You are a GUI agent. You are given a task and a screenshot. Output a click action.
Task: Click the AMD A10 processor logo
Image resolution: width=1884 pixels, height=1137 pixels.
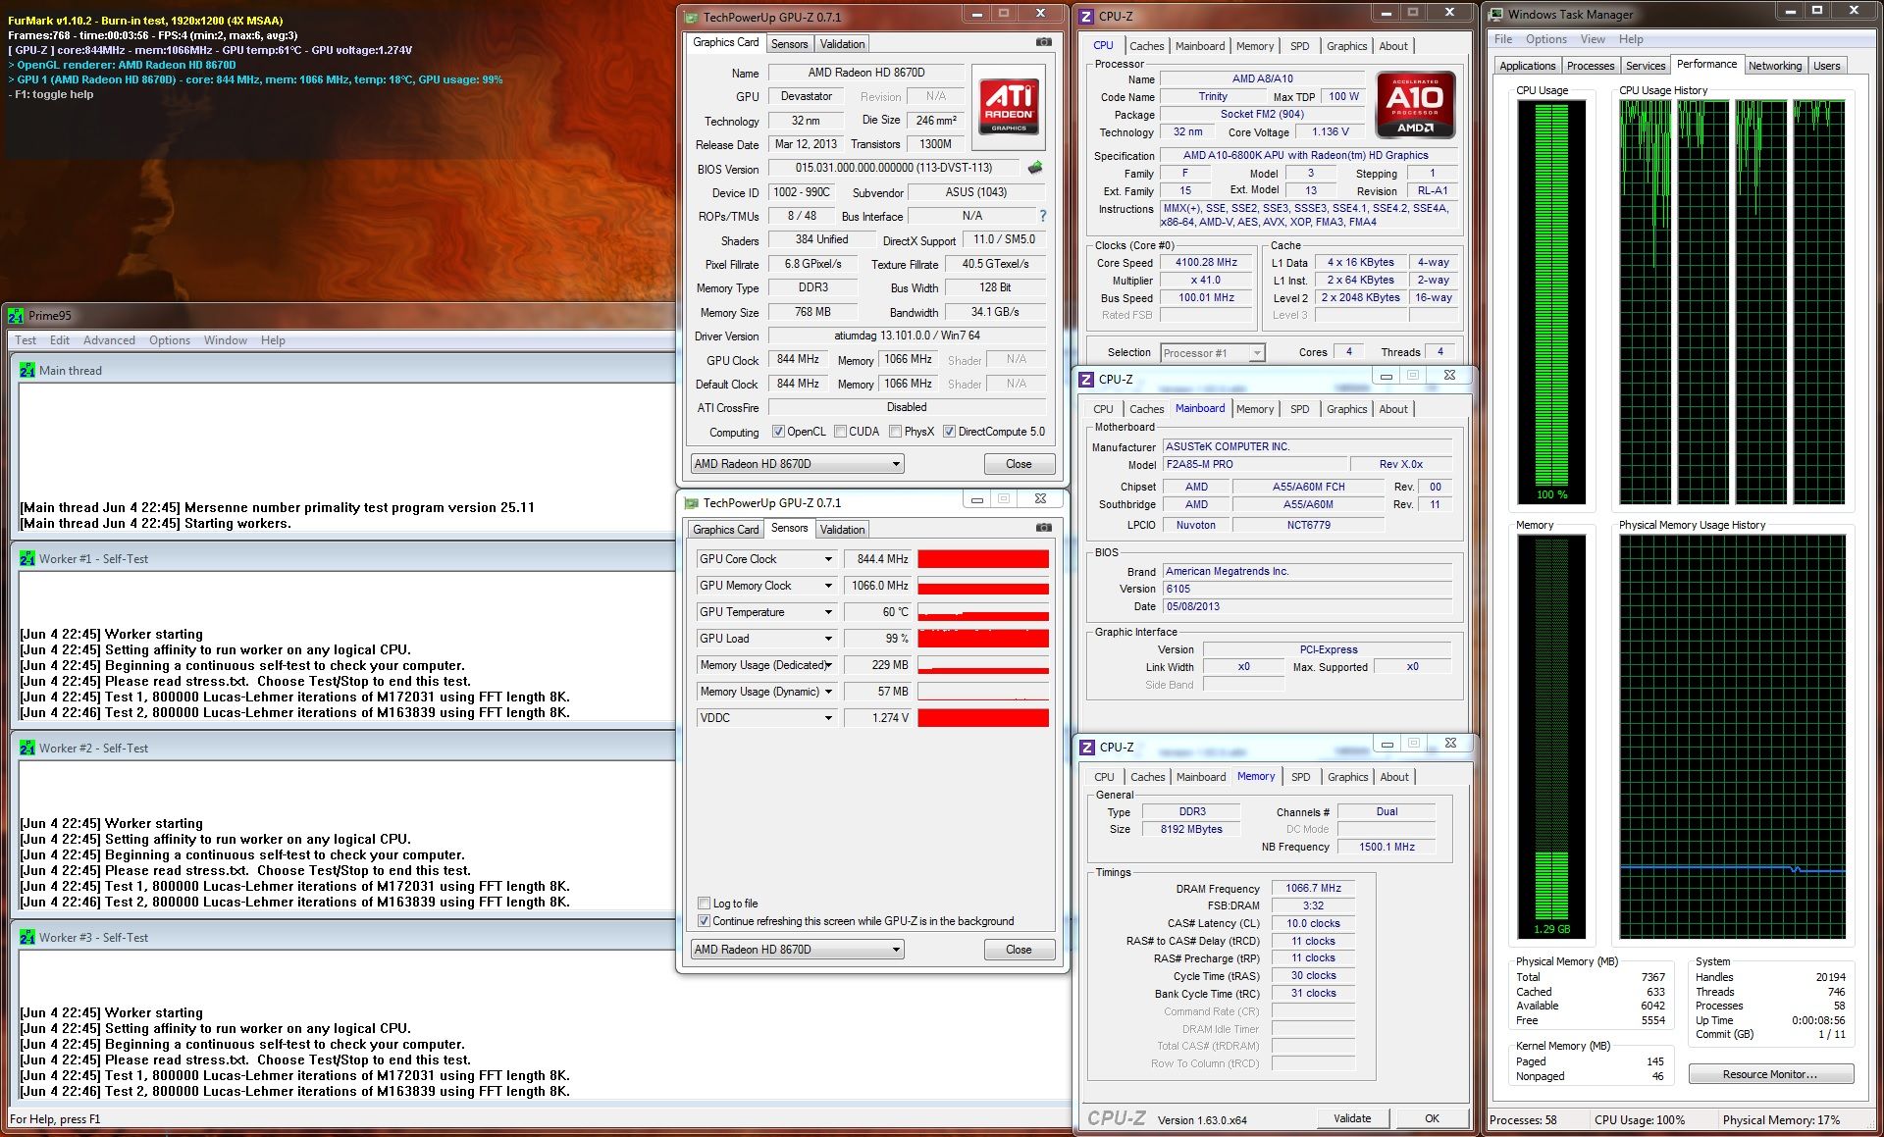pyautogui.click(x=1414, y=105)
